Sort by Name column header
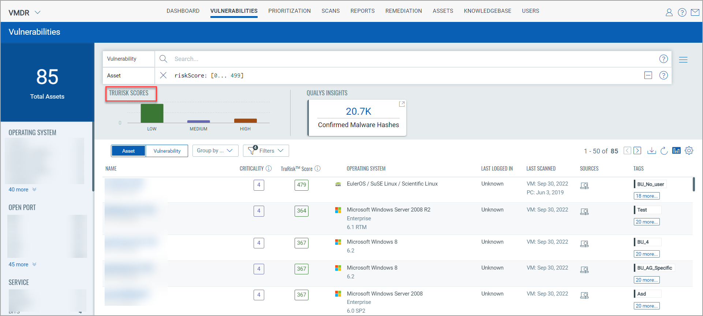 111,168
